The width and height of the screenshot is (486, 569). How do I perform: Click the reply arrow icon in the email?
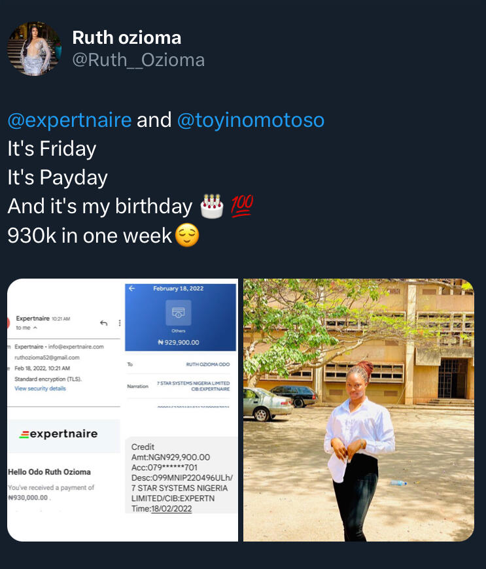pyautogui.click(x=103, y=322)
